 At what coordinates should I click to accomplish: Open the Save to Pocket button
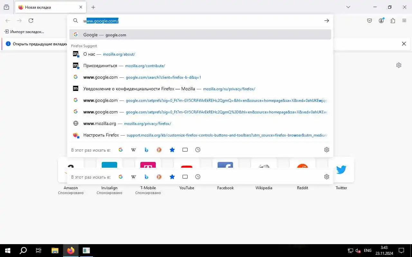(370, 21)
